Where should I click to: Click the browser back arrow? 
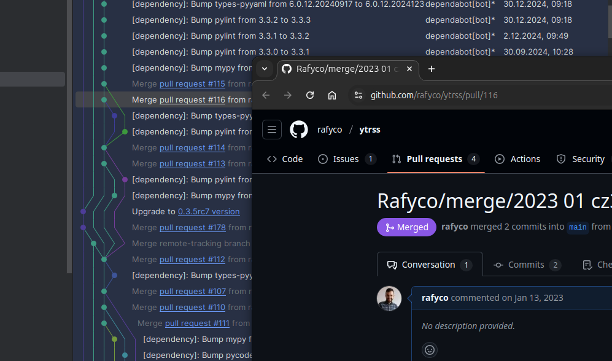[266, 95]
